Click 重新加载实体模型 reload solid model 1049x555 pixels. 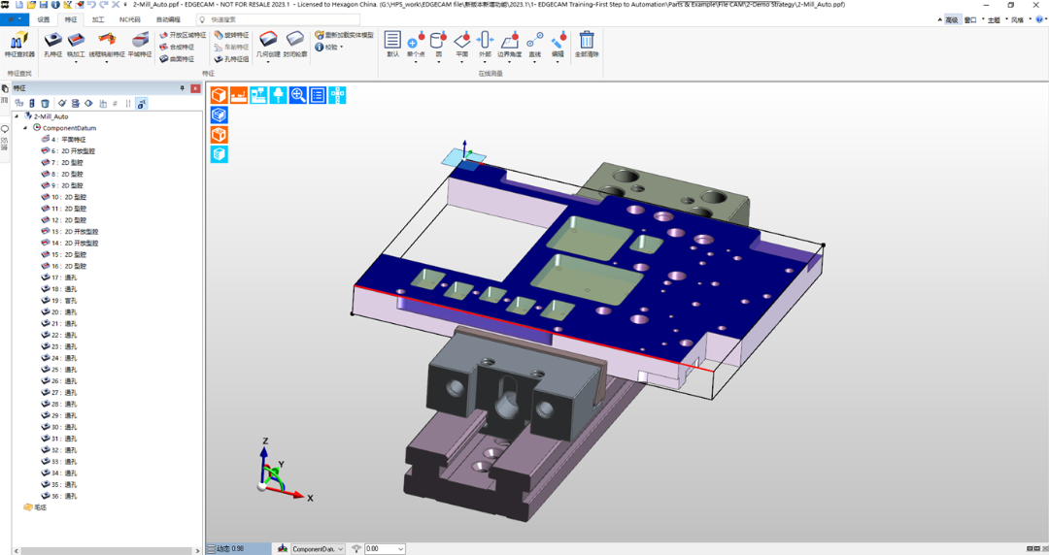[x=345, y=35]
